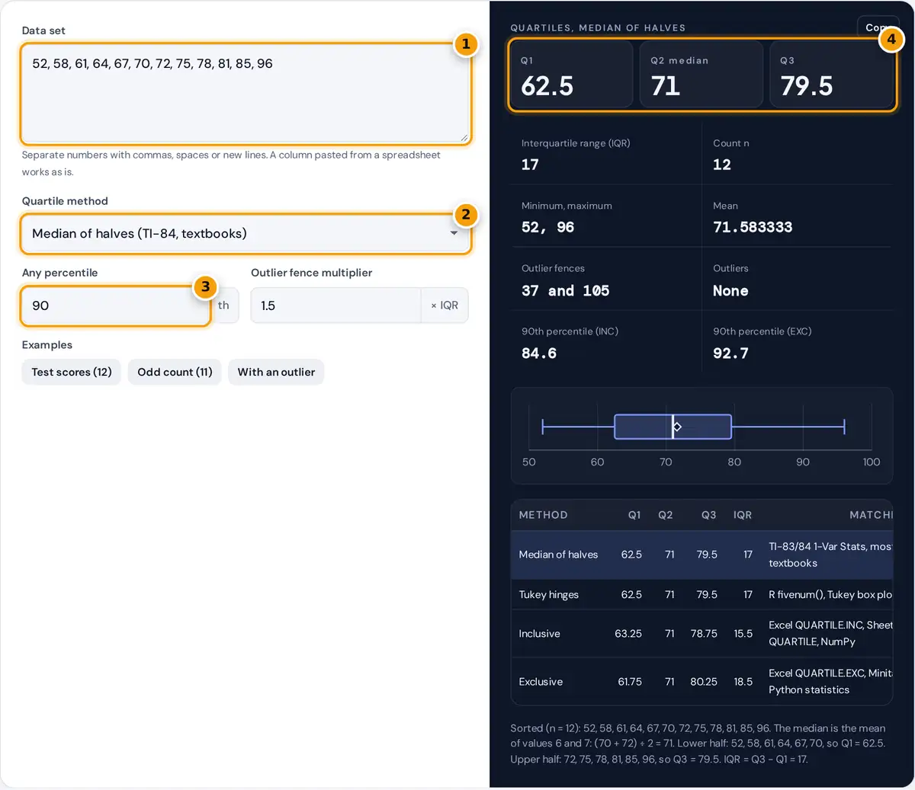Click the IQR column header
This screenshot has height=790, width=915.
[x=743, y=515]
